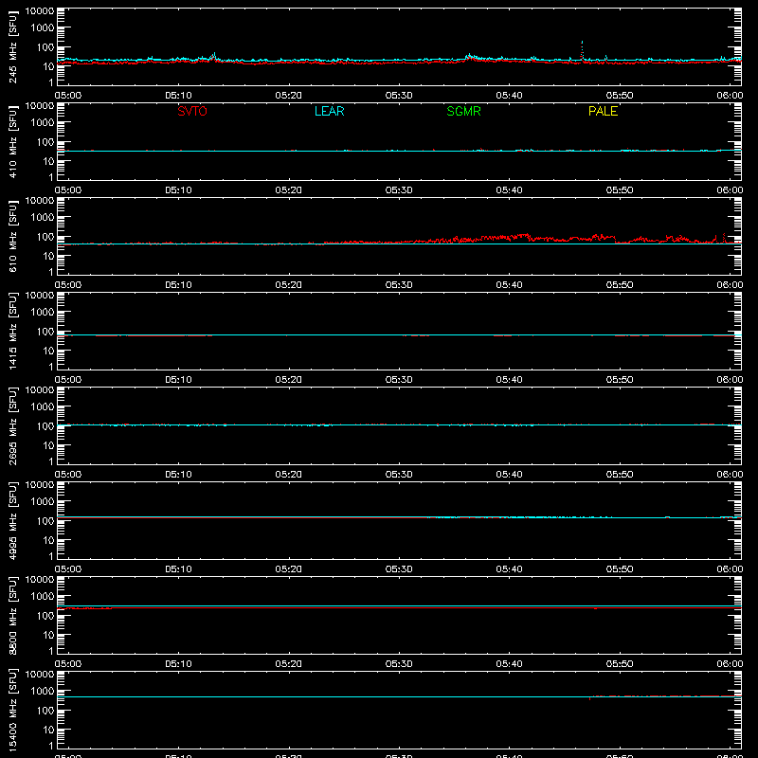
Task: Click the 10000 tick label on 15400 MHz axis
Action: (40, 675)
